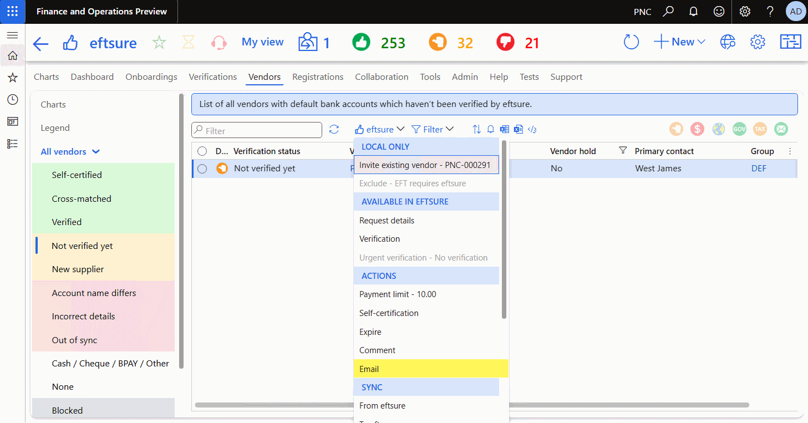Viewport: 808px width, 423px height.
Task: Click the circular refresh icon in header
Action: [631, 42]
